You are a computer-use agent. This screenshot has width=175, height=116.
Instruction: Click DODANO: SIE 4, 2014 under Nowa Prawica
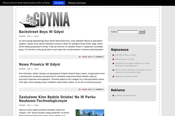pos(29,69)
